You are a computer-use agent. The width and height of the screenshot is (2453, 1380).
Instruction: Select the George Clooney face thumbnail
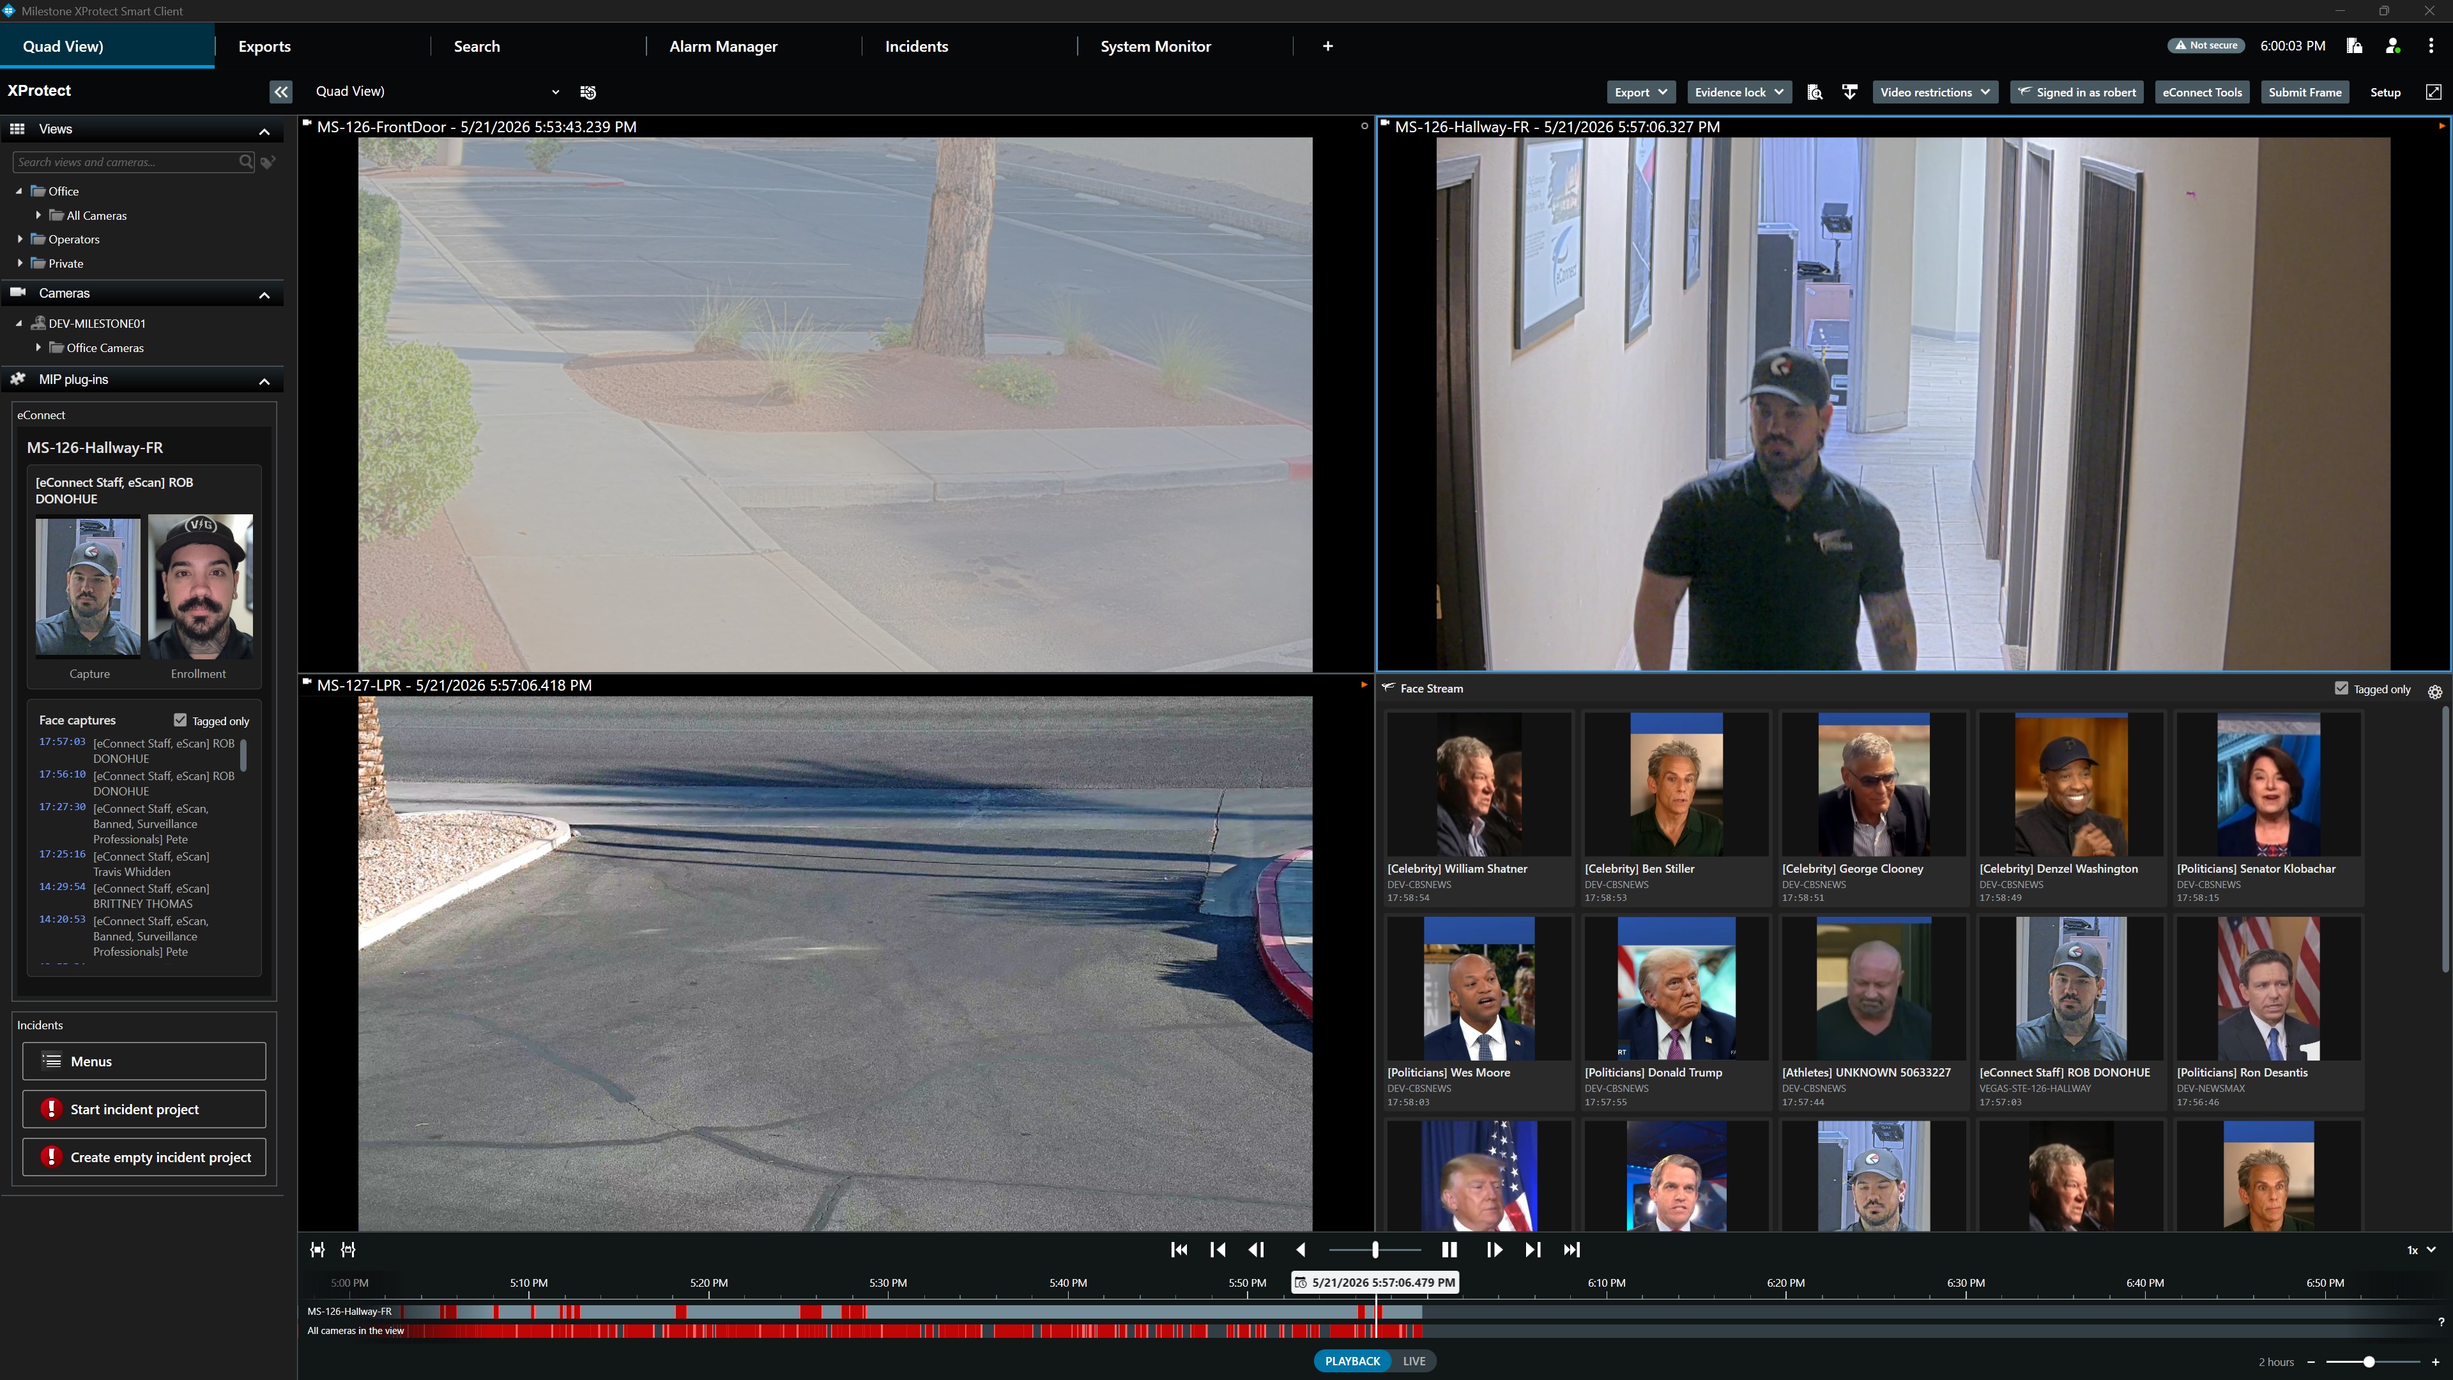coord(1873,785)
